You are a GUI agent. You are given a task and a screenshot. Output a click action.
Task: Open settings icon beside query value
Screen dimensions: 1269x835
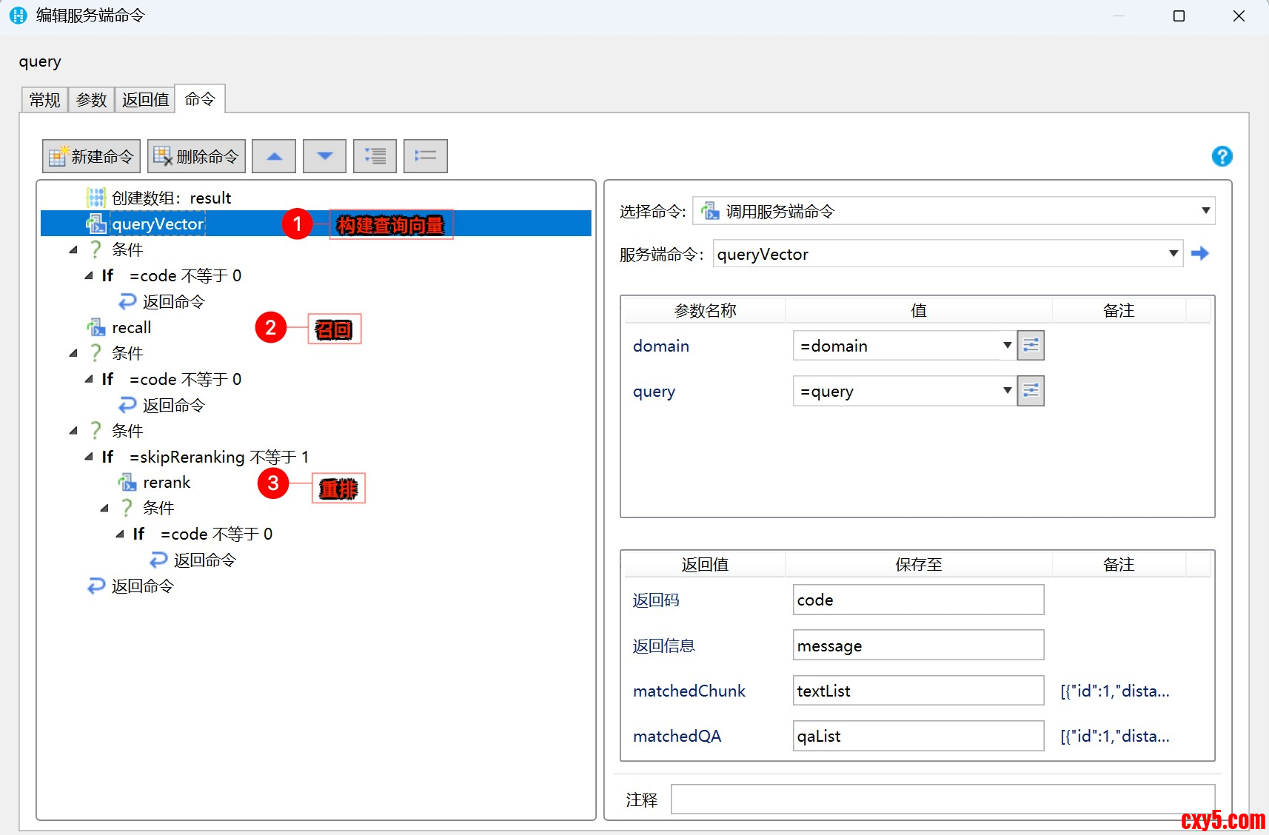1031,391
